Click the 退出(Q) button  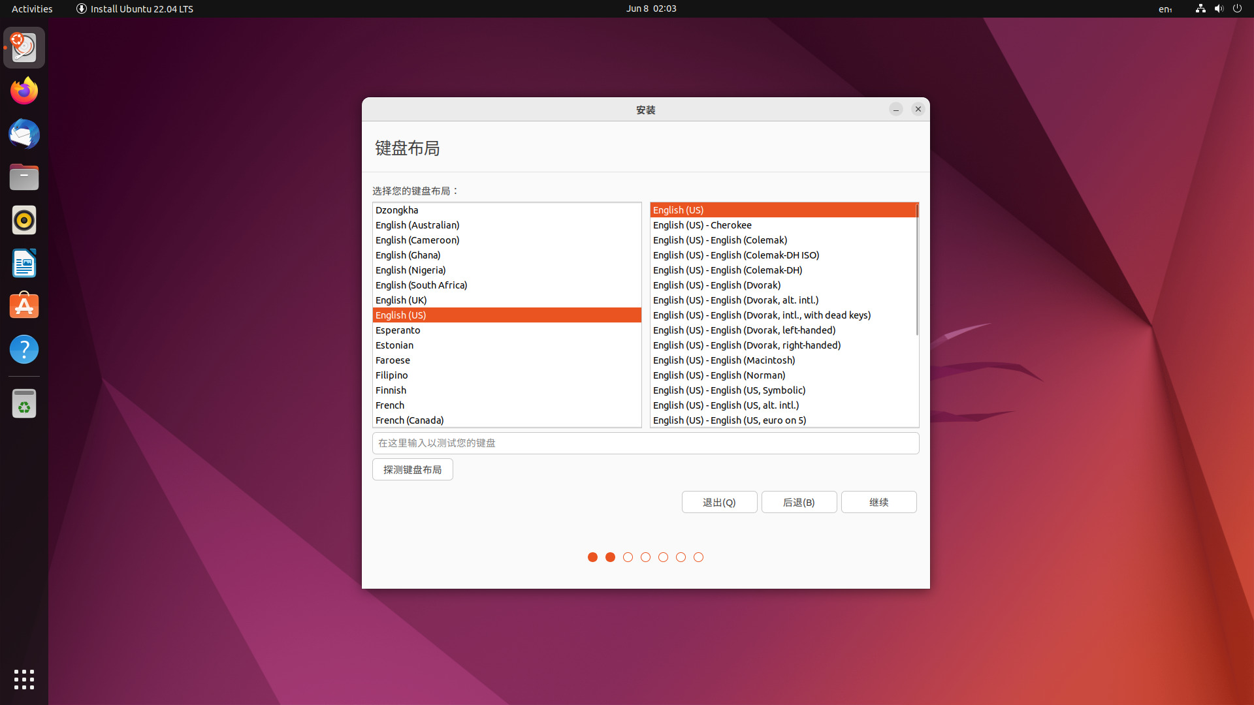point(719,502)
